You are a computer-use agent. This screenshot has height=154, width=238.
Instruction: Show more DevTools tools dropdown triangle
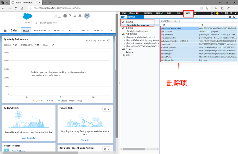pos(195,13)
